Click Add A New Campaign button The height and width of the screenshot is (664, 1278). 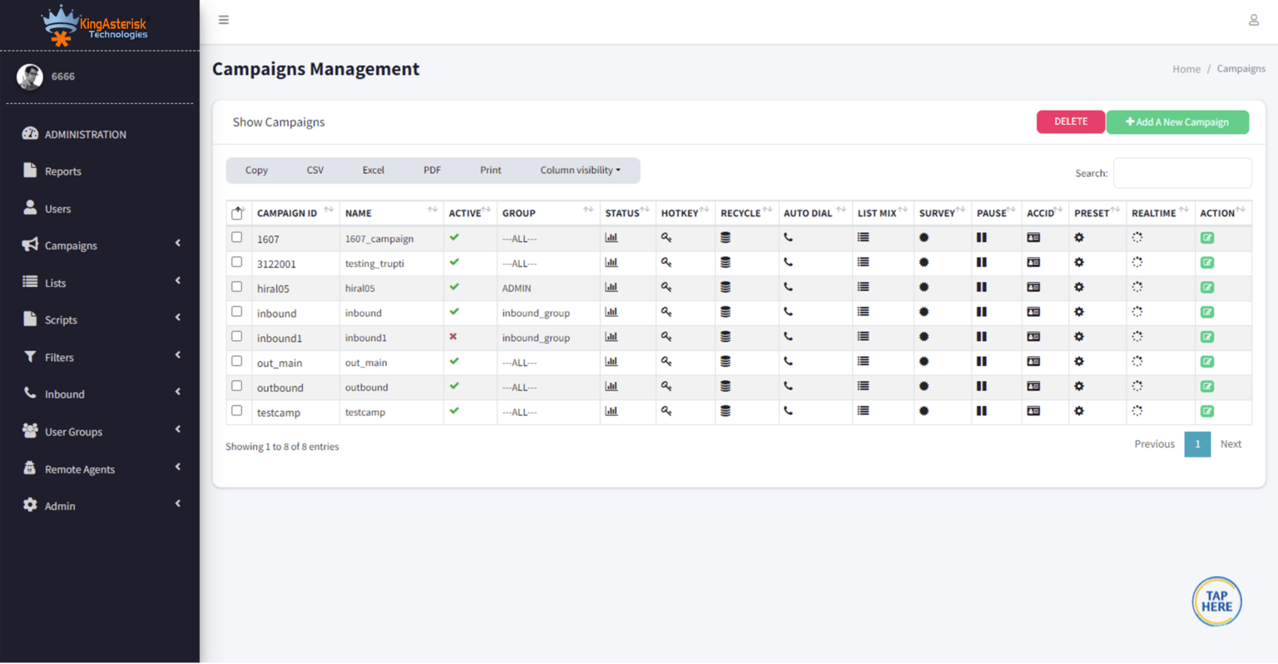[1177, 121]
